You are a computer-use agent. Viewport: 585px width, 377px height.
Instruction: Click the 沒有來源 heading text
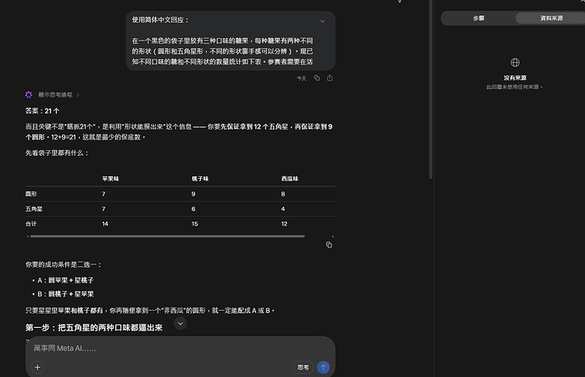point(515,78)
